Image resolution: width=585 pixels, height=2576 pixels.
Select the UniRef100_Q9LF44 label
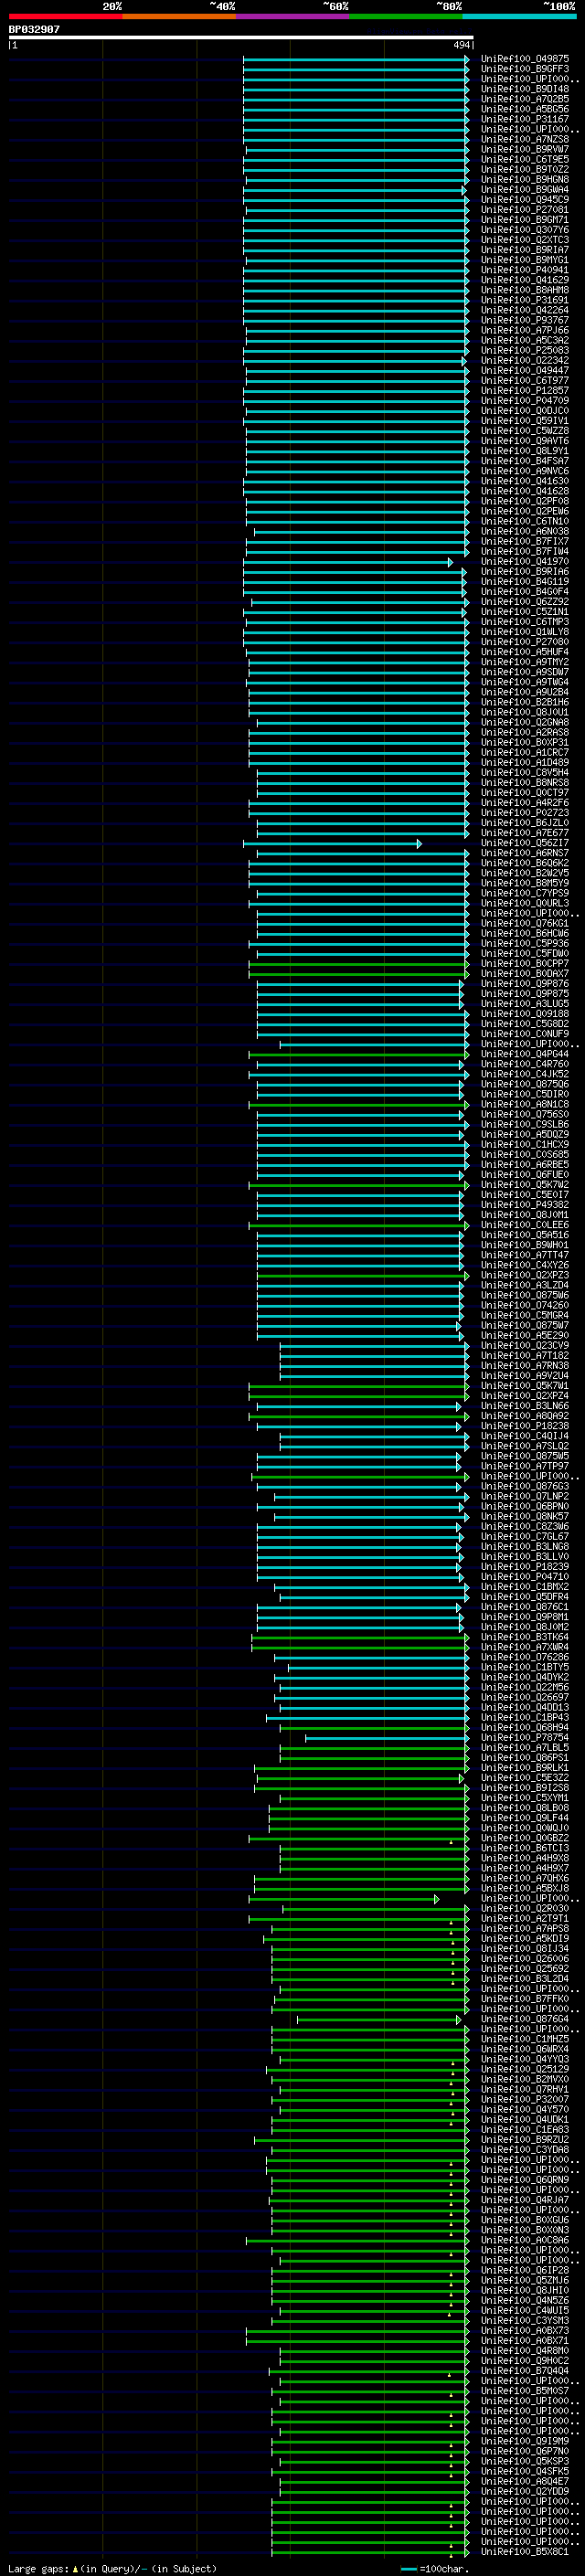pyautogui.click(x=525, y=1817)
